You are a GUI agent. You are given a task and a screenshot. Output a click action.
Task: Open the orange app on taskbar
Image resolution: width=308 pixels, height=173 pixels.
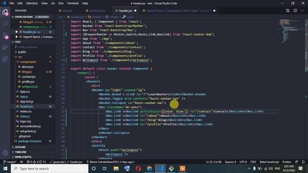tap(182, 169)
